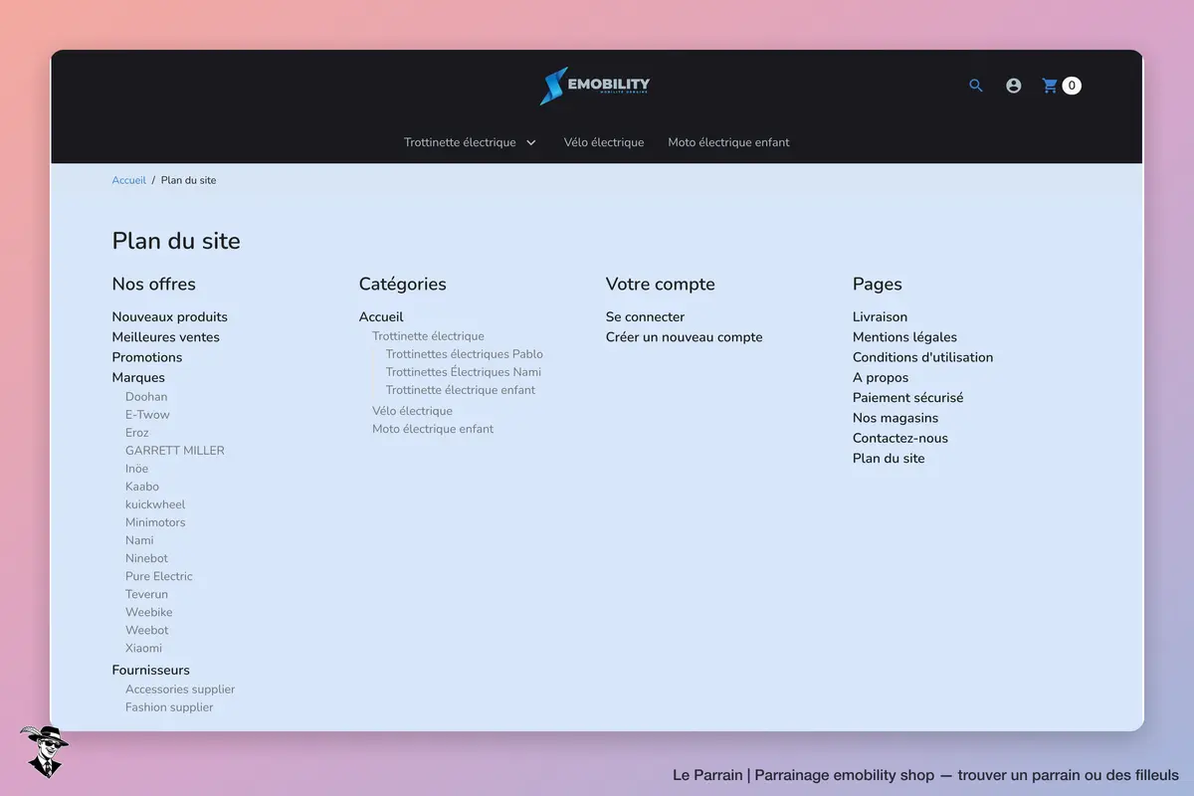This screenshot has height=796, width=1194.
Task: Select Trottinette électrique in the top navigation bar
Action: (460, 142)
